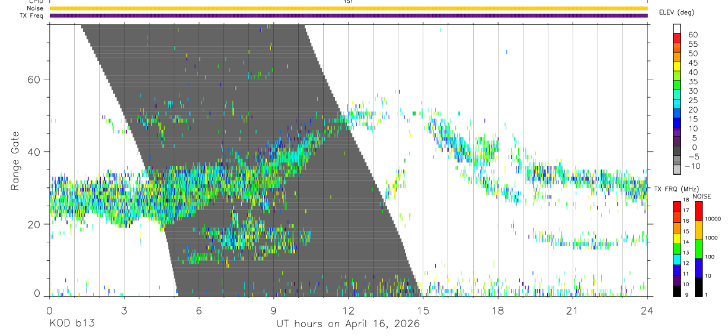This screenshot has width=728, height=336.
Task: Click the "ELEV (deg)" colorbar title
Action: tap(677, 12)
